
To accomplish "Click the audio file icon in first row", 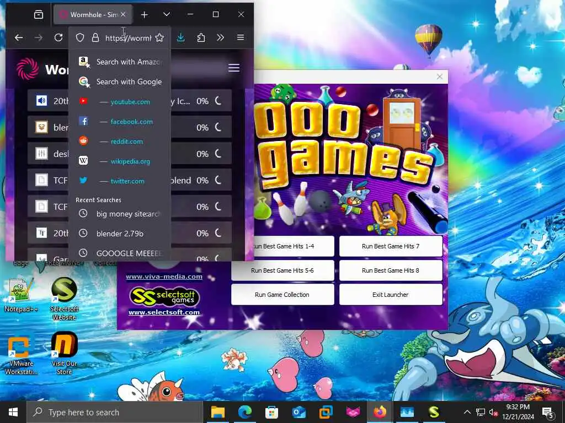I will (41, 101).
